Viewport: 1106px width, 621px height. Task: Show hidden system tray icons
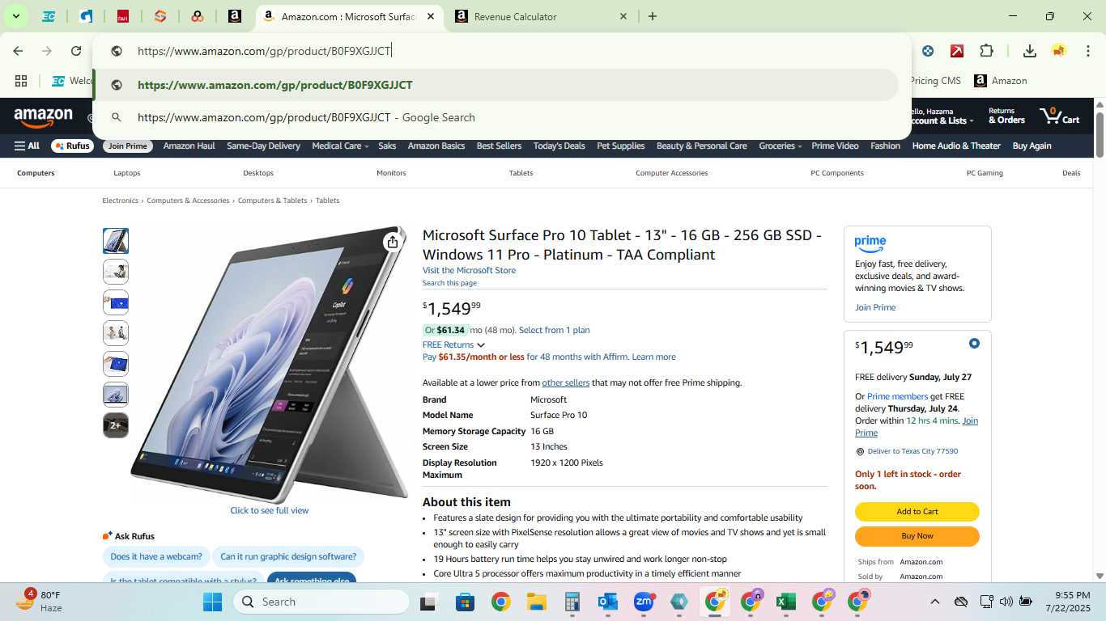tap(934, 602)
